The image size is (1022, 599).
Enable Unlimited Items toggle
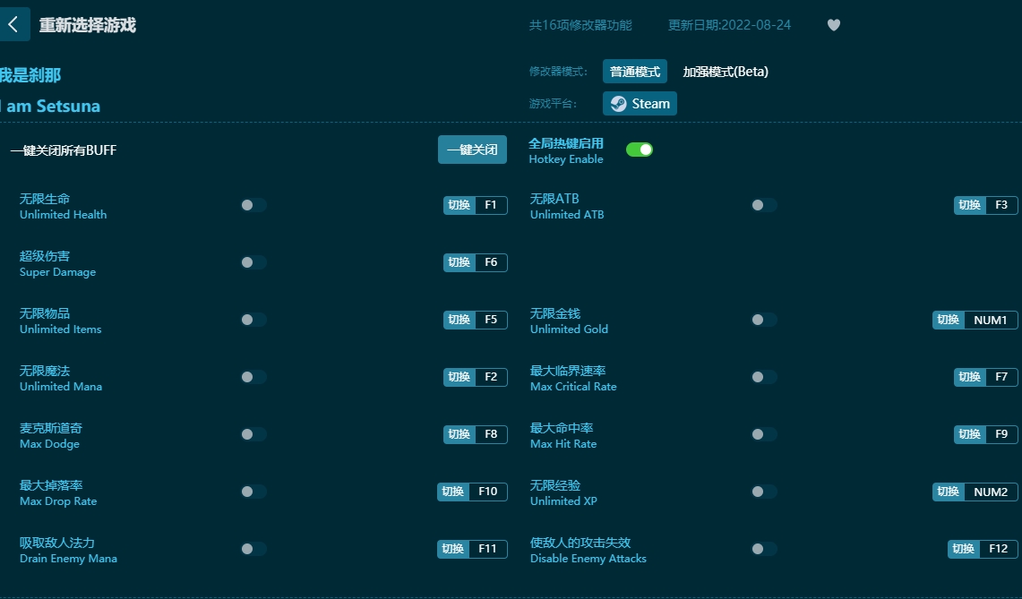click(x=253, y=320)
